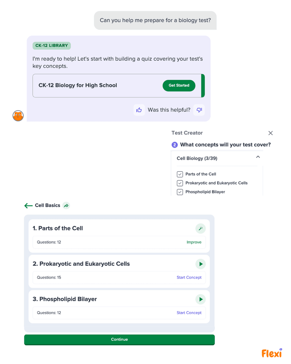Open the magic wand icon on Parts of the Cell
Viewport: 291px width, 364px height.
pos(200,228)
